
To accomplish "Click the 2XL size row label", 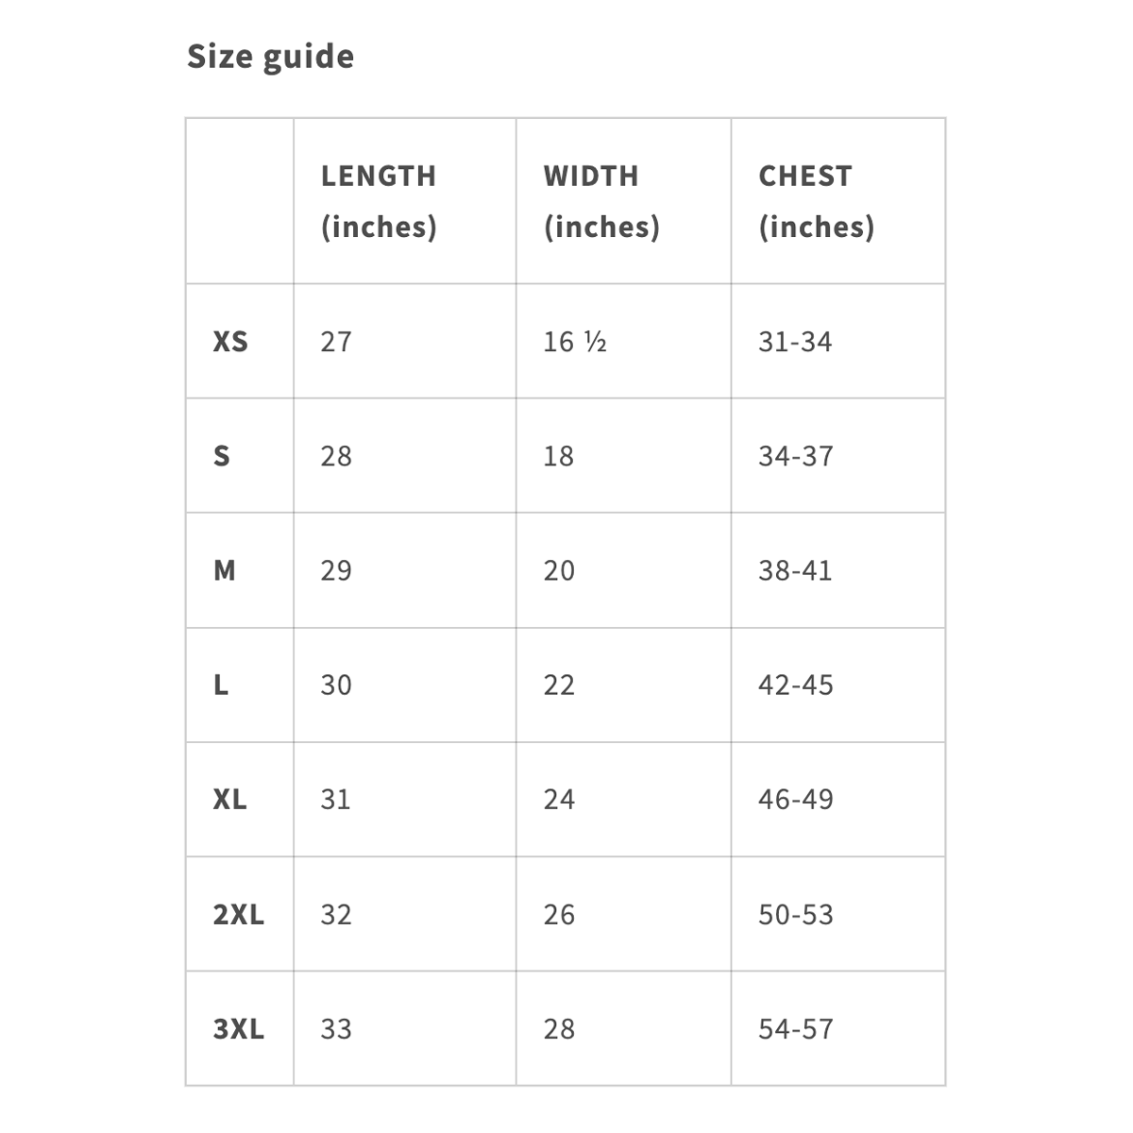I will [239, 914].
